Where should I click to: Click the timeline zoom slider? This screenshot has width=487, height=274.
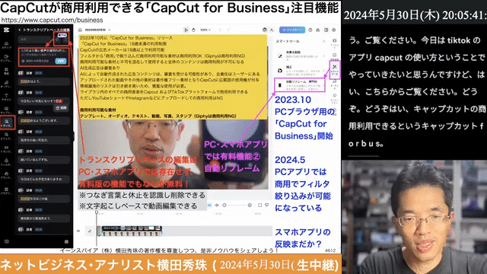point(237,205)
